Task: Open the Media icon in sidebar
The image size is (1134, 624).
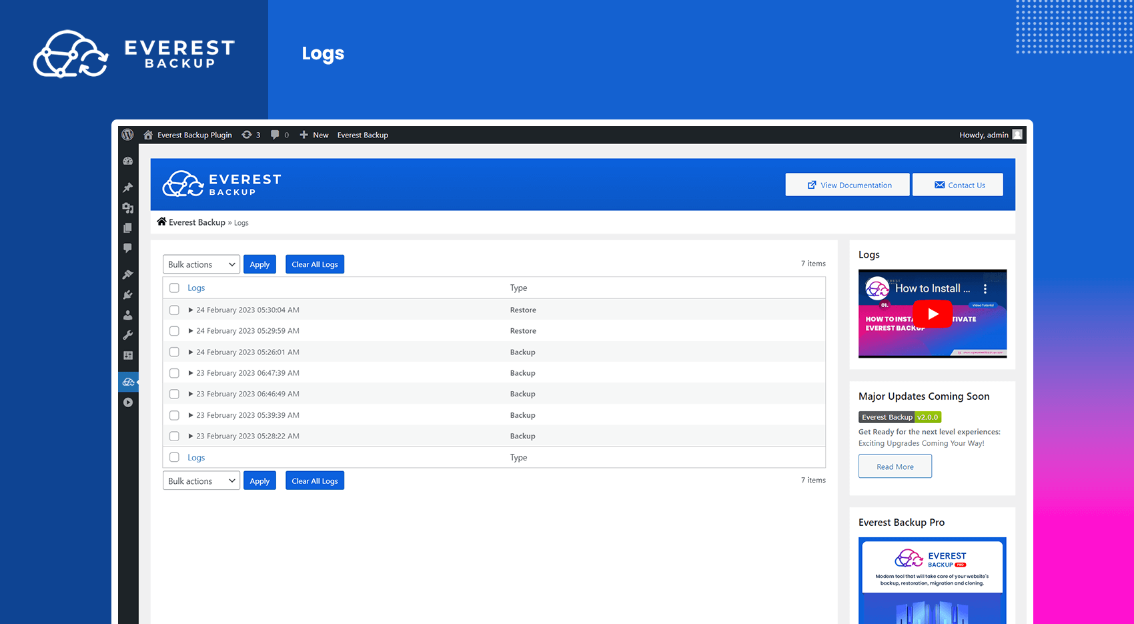Action: point(128,208)
